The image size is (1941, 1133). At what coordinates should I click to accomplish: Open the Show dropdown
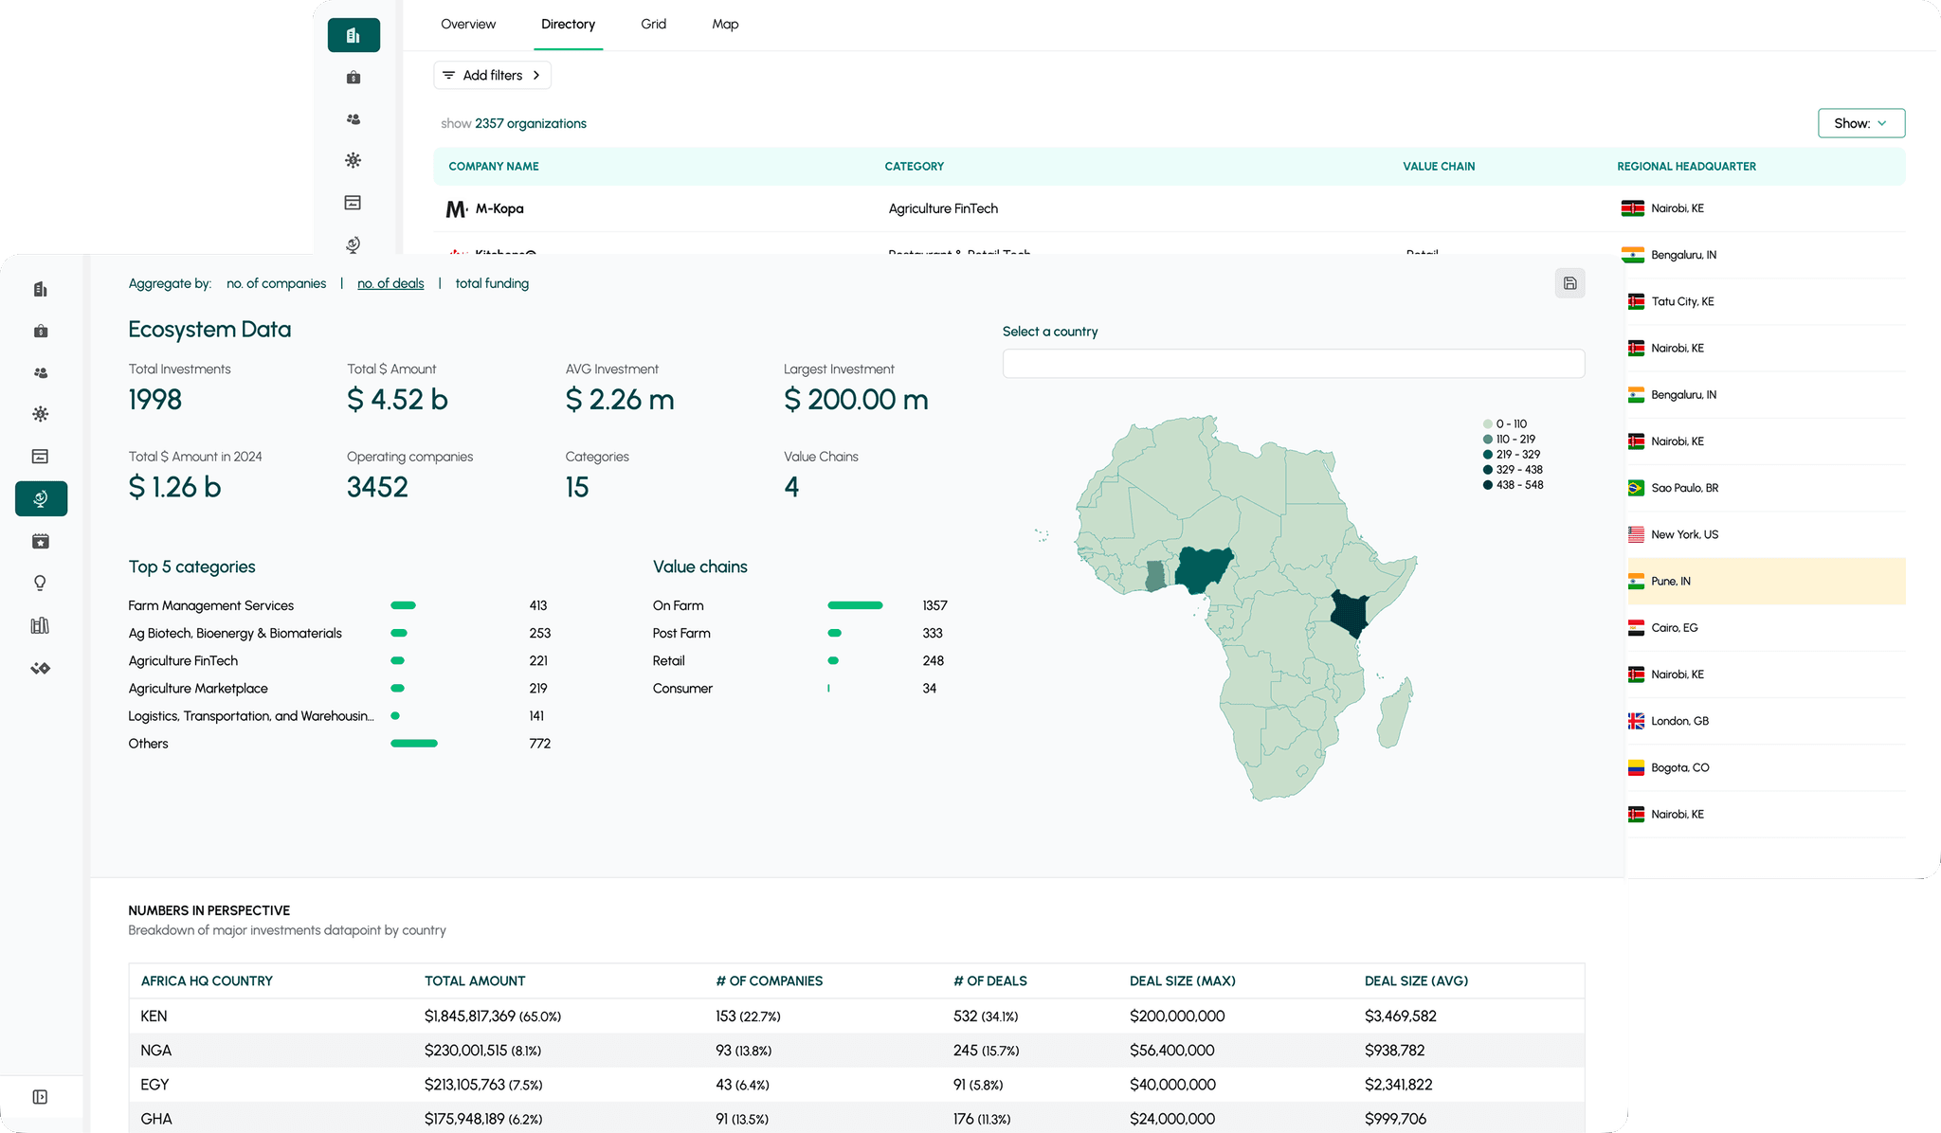[1860, 123]
